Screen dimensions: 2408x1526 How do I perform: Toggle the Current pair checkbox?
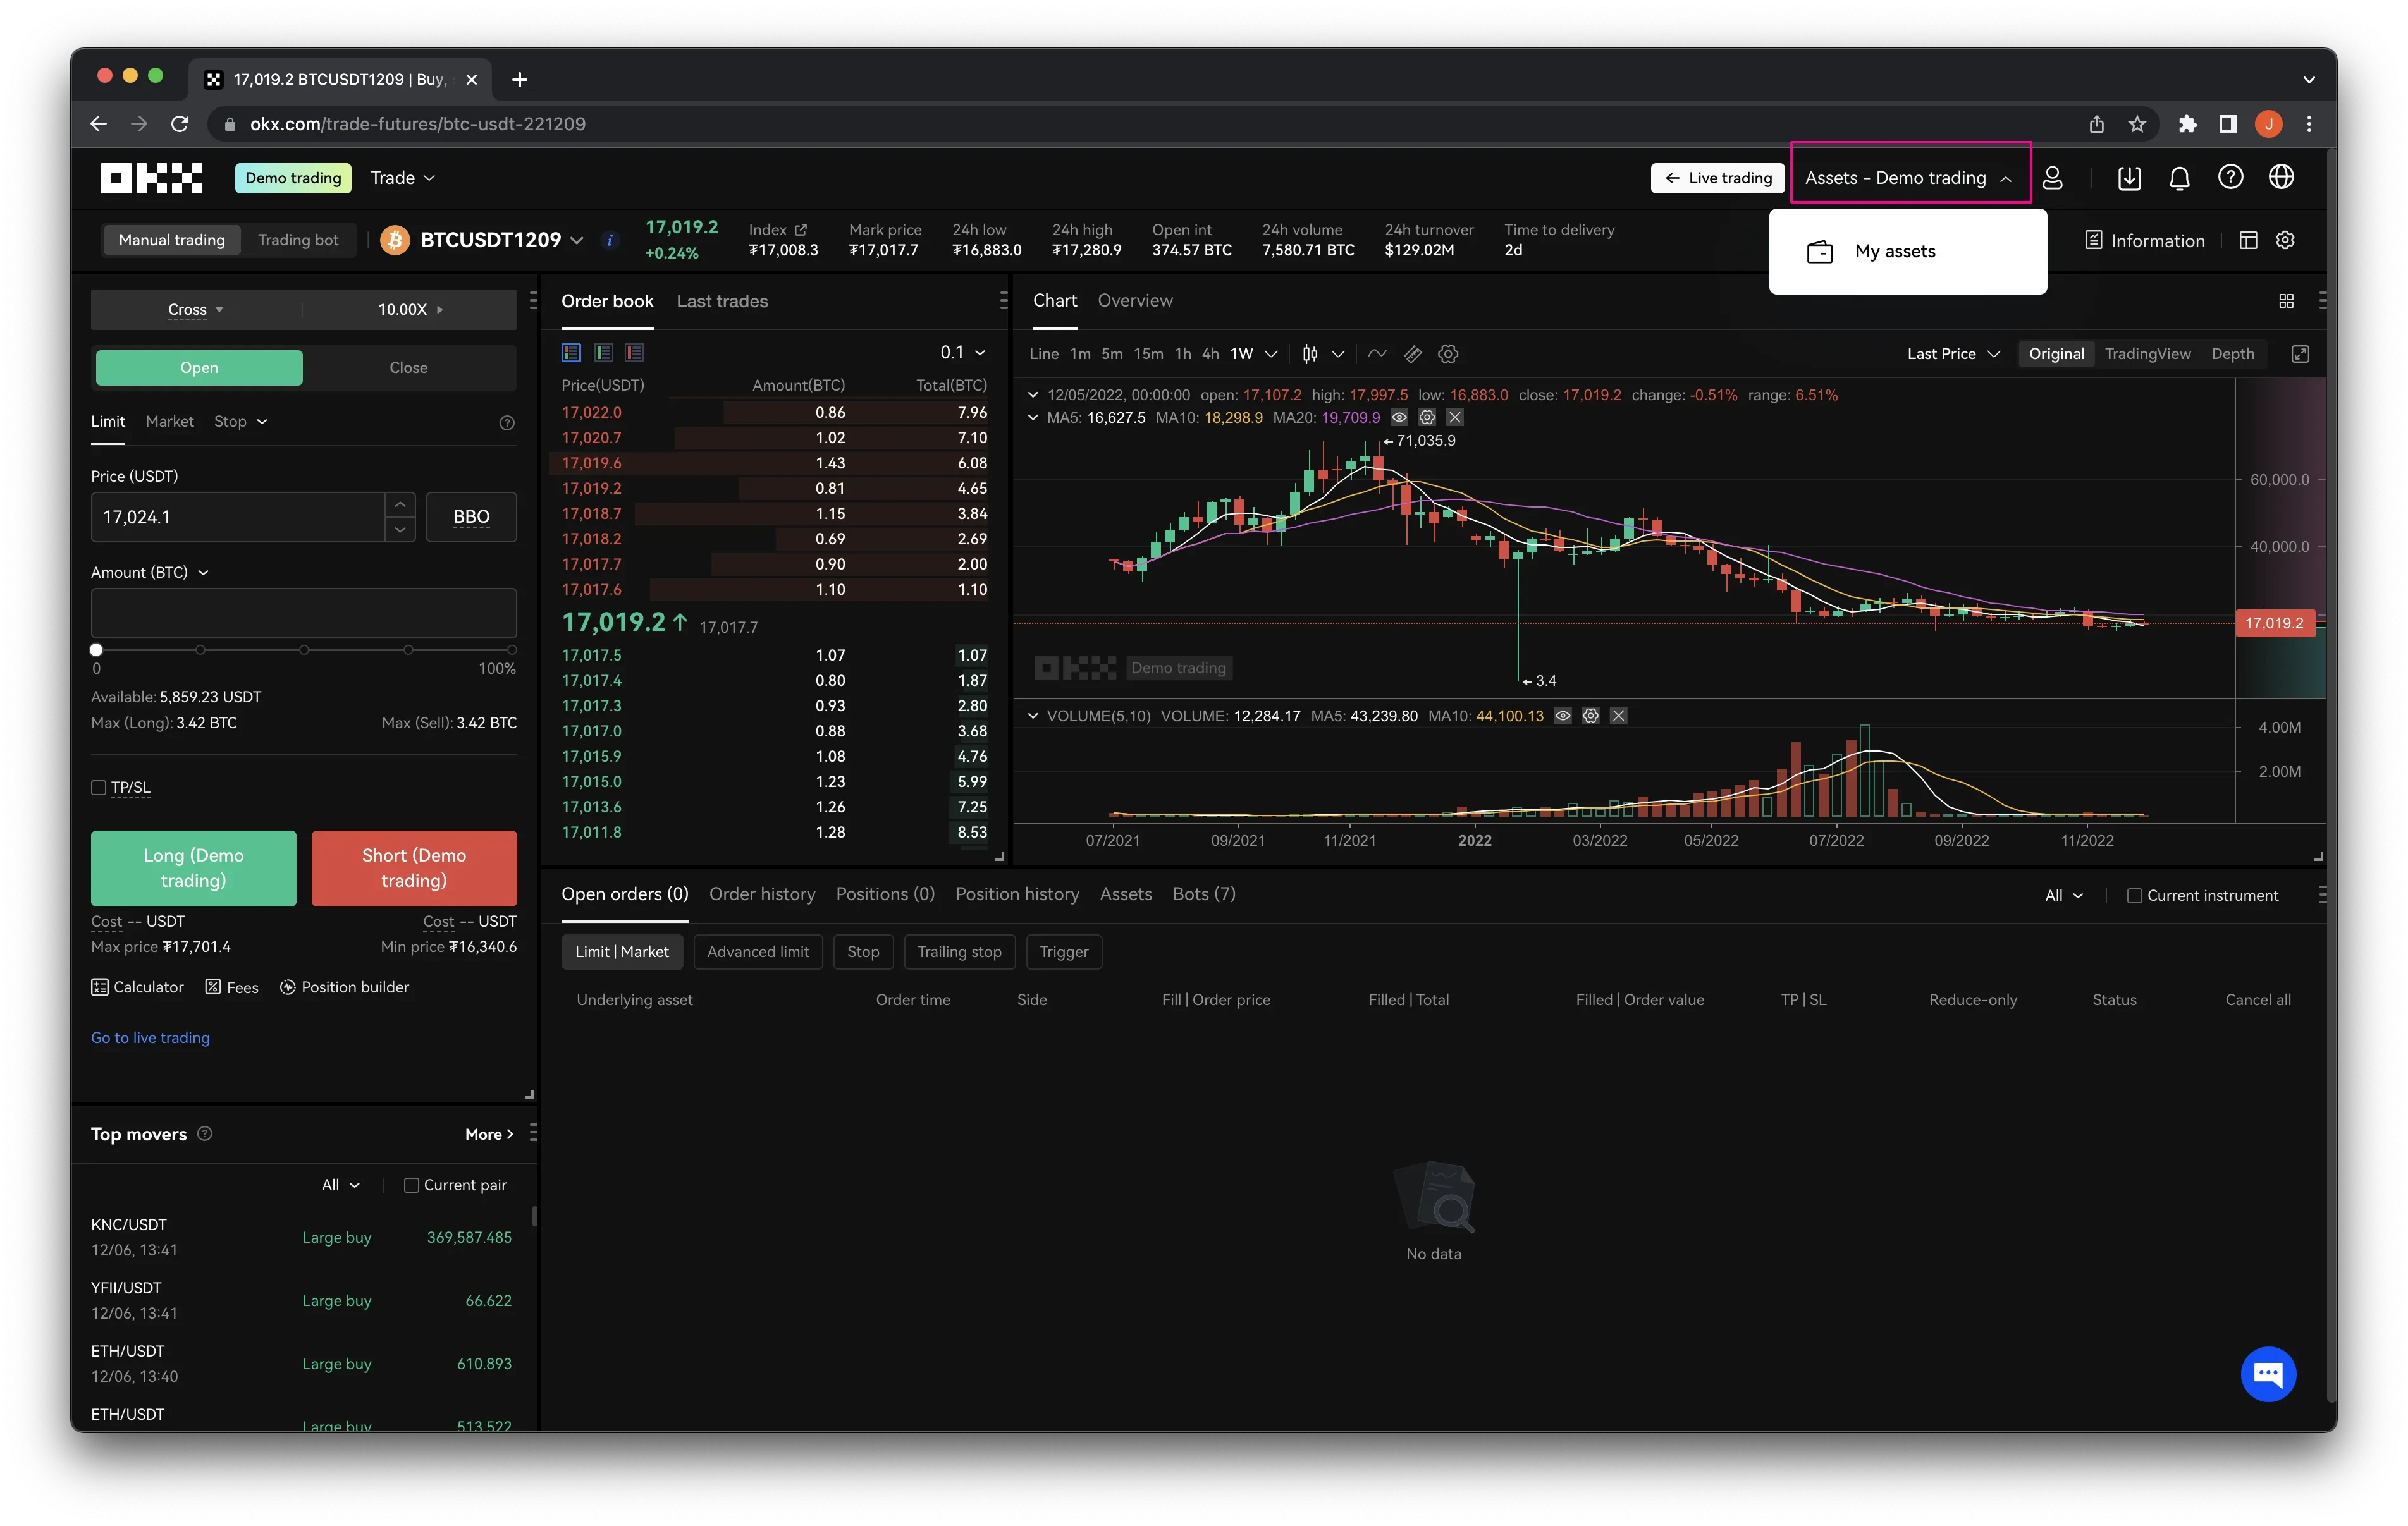410,1184
